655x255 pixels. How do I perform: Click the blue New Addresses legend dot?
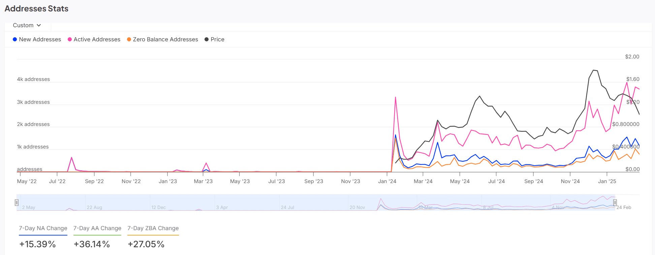coord(15,39)
